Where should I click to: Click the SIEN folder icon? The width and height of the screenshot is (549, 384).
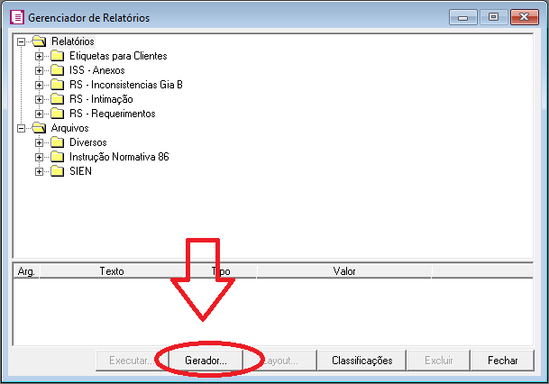coord(57,171)
